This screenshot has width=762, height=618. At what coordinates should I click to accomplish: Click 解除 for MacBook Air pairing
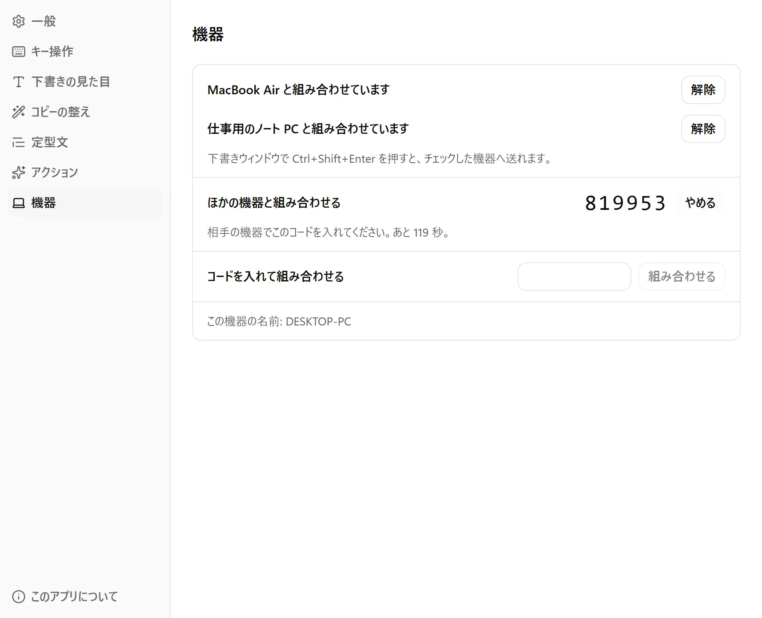pos(703,90)
